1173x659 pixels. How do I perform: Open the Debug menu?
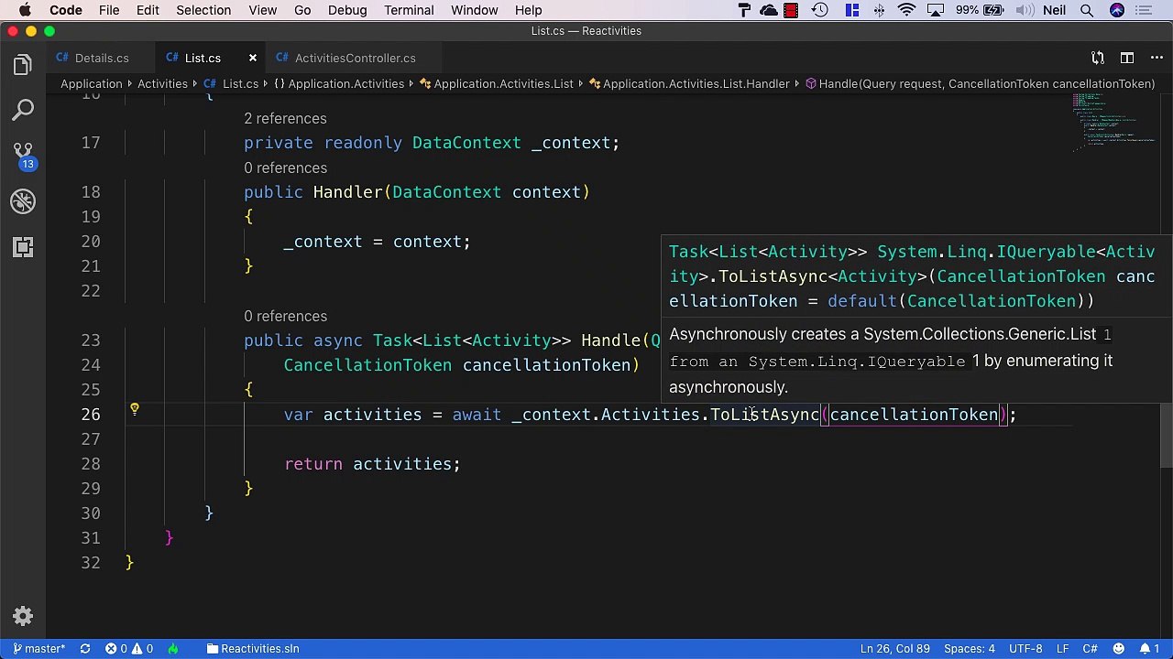(x=347, y=10)
